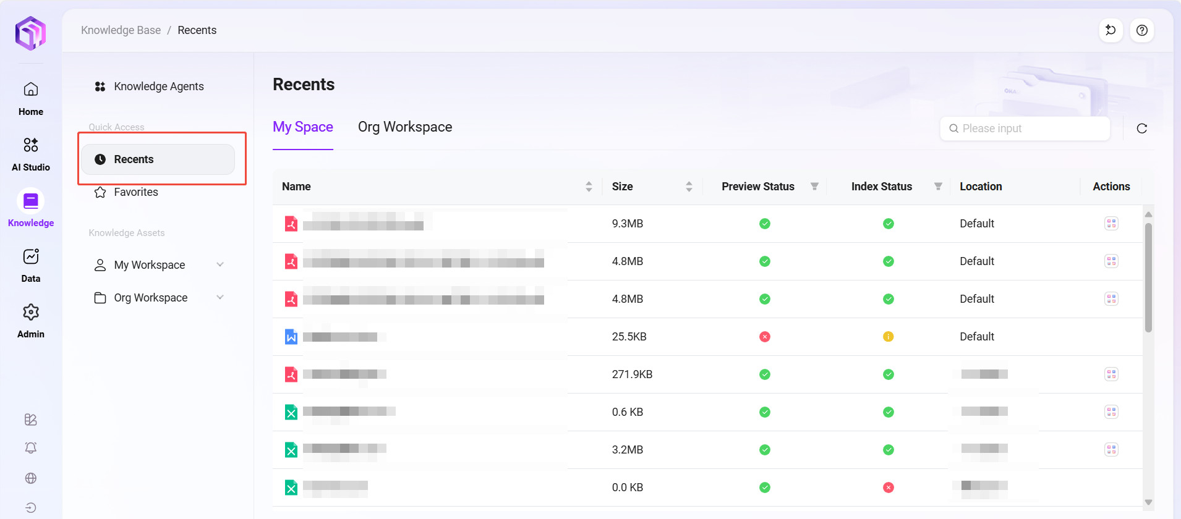The image size is (1181, 519).
Task: Click the refresh icon beside search box
Action: (1142, 129)
